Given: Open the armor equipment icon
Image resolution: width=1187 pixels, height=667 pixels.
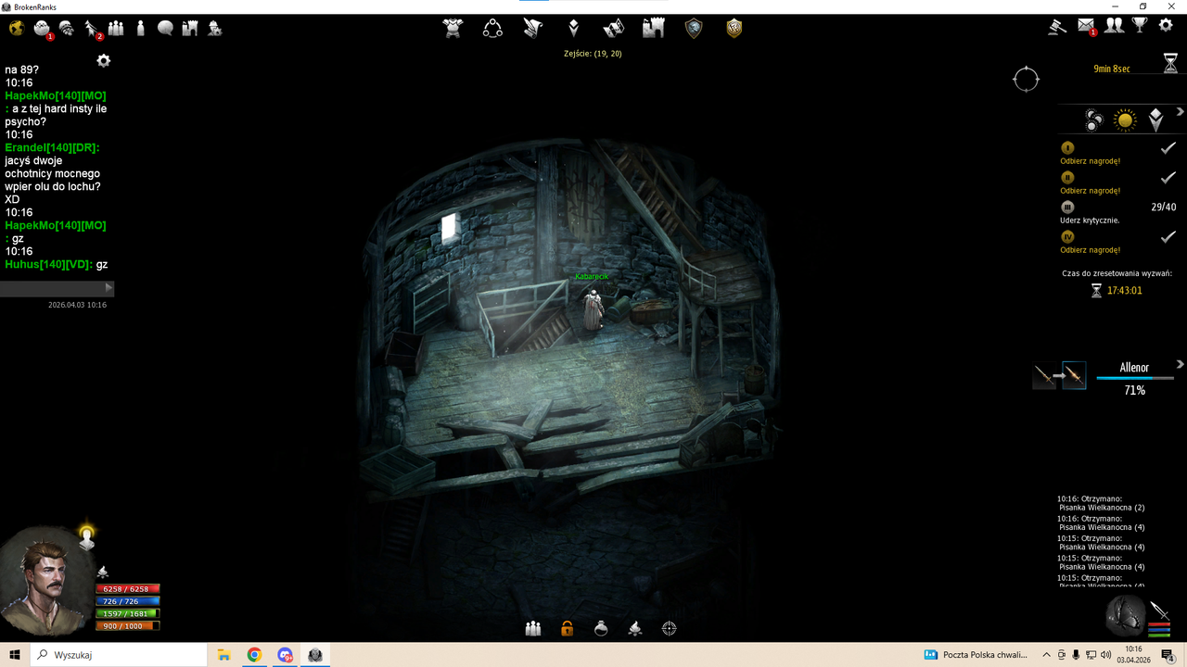Looking at the screenshot, I should click(x=453, y=28).
